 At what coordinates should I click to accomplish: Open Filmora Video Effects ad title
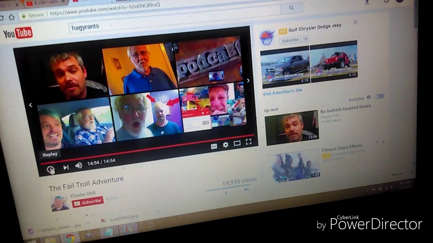tap(342, 148)
